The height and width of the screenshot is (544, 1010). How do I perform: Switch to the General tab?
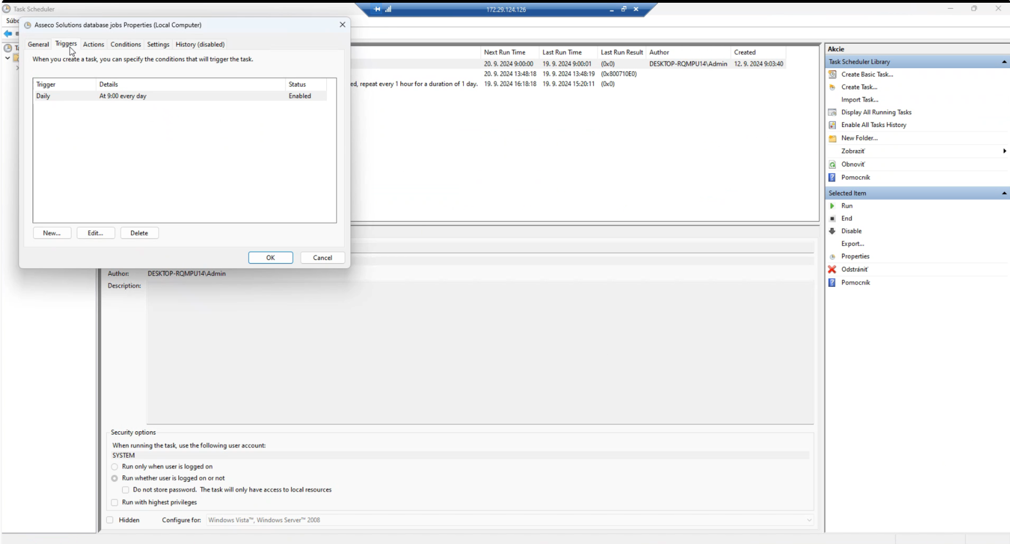[39, 45]
